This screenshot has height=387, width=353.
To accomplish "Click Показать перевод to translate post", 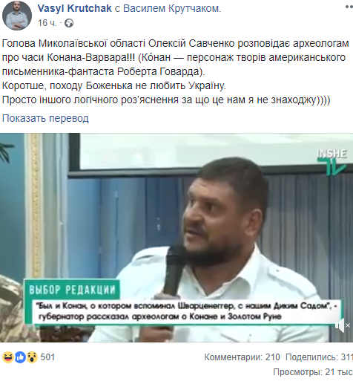I will [45, 118].
